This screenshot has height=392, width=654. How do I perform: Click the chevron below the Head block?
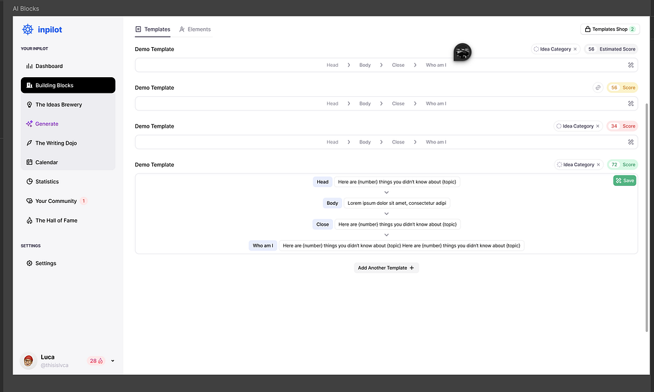tap(387, 192)
